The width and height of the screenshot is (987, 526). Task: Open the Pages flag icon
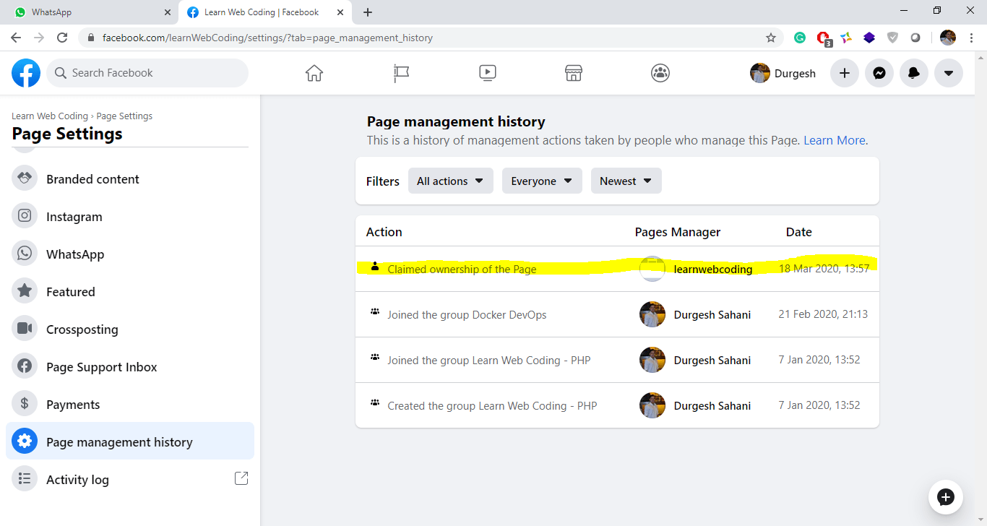pyautogui.click(x=401, y=73)
